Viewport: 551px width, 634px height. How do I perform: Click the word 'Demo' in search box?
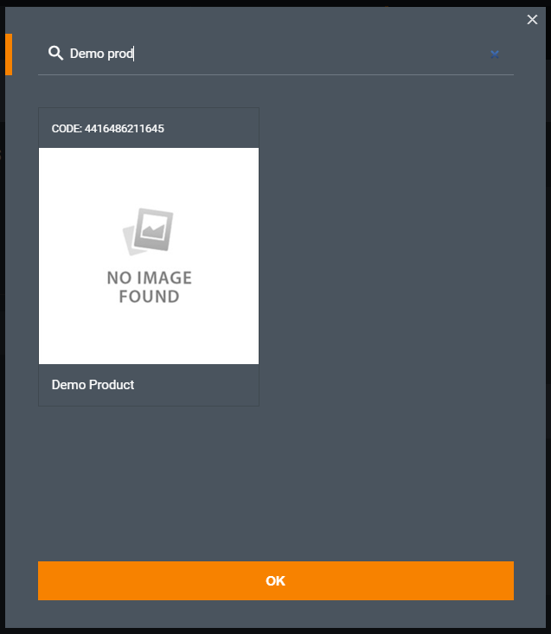(86, 54)
